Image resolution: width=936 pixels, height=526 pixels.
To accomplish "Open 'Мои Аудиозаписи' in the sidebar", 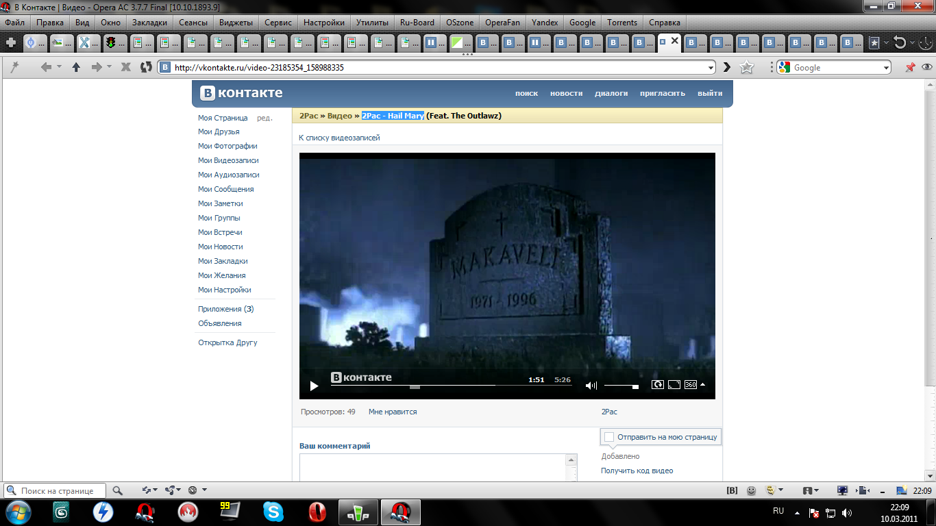I will tap(229, 175).
